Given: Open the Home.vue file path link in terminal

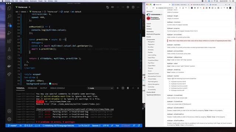Looking at the screenshot, I should pos(75,109).
